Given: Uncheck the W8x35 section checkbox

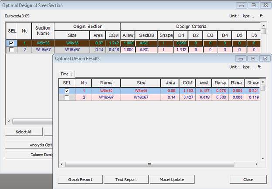Looking at the screenshot, I should coord(11,43).
